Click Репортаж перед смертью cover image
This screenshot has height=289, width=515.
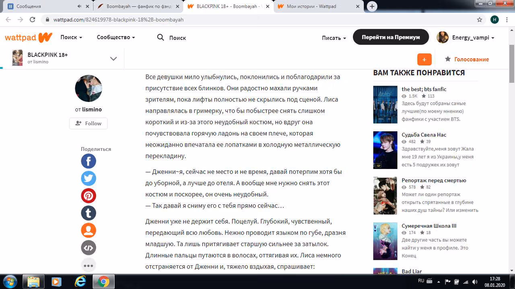click(x=385, y=196)
